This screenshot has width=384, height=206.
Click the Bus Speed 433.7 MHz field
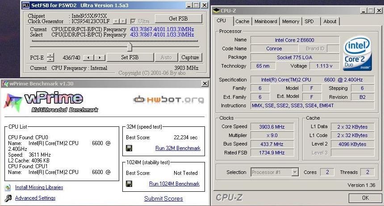272,144
